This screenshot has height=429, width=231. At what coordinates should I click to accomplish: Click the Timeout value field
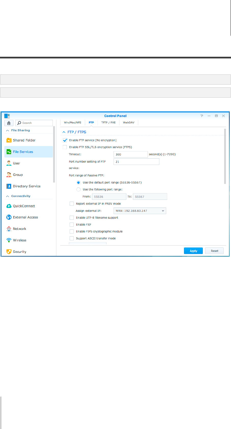(131, 154)
